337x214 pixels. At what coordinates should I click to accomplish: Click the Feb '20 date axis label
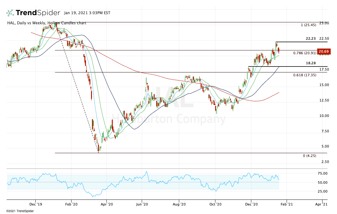(71, 204)
